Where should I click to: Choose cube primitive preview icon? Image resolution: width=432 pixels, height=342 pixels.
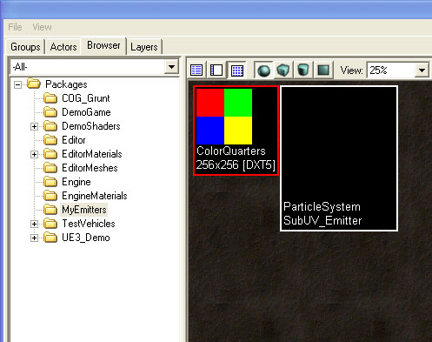coord(283,70)
